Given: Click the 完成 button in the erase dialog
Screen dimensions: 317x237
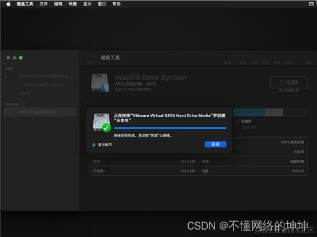Looking at the screenshot, I should (215, 144).
